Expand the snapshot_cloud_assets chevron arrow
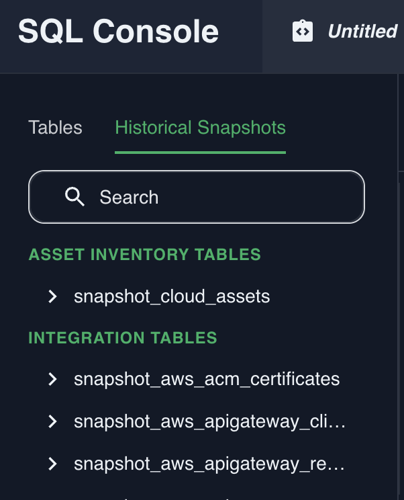 (53, 296)
